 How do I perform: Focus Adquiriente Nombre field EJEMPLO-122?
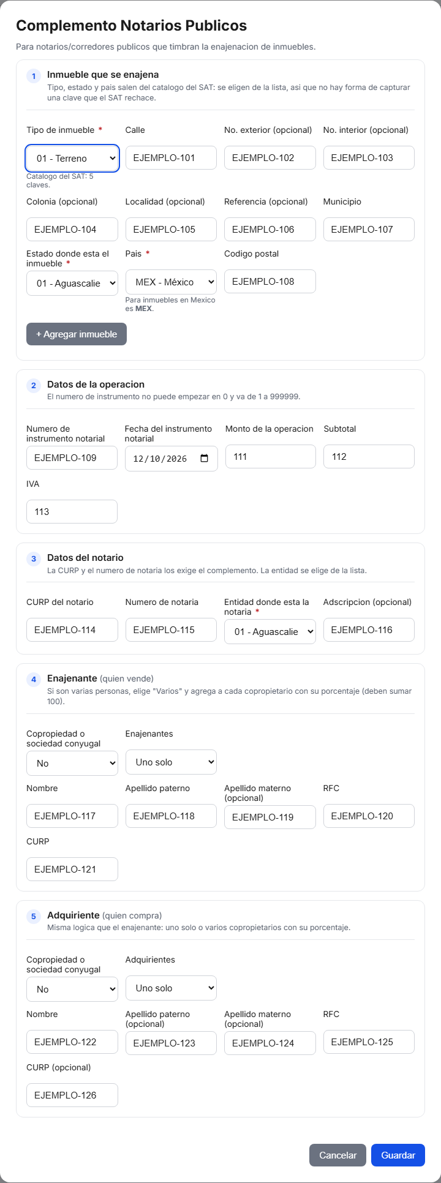[x=72, y=1042]
